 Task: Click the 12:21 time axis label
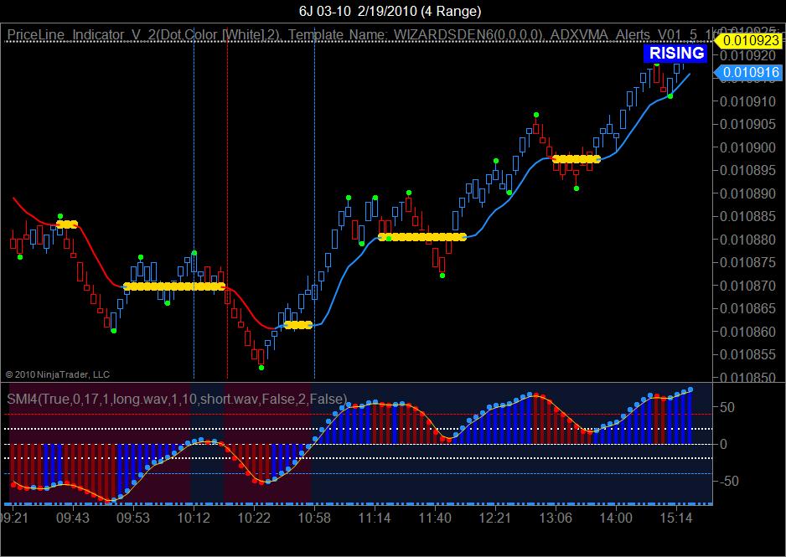[494, 518]
